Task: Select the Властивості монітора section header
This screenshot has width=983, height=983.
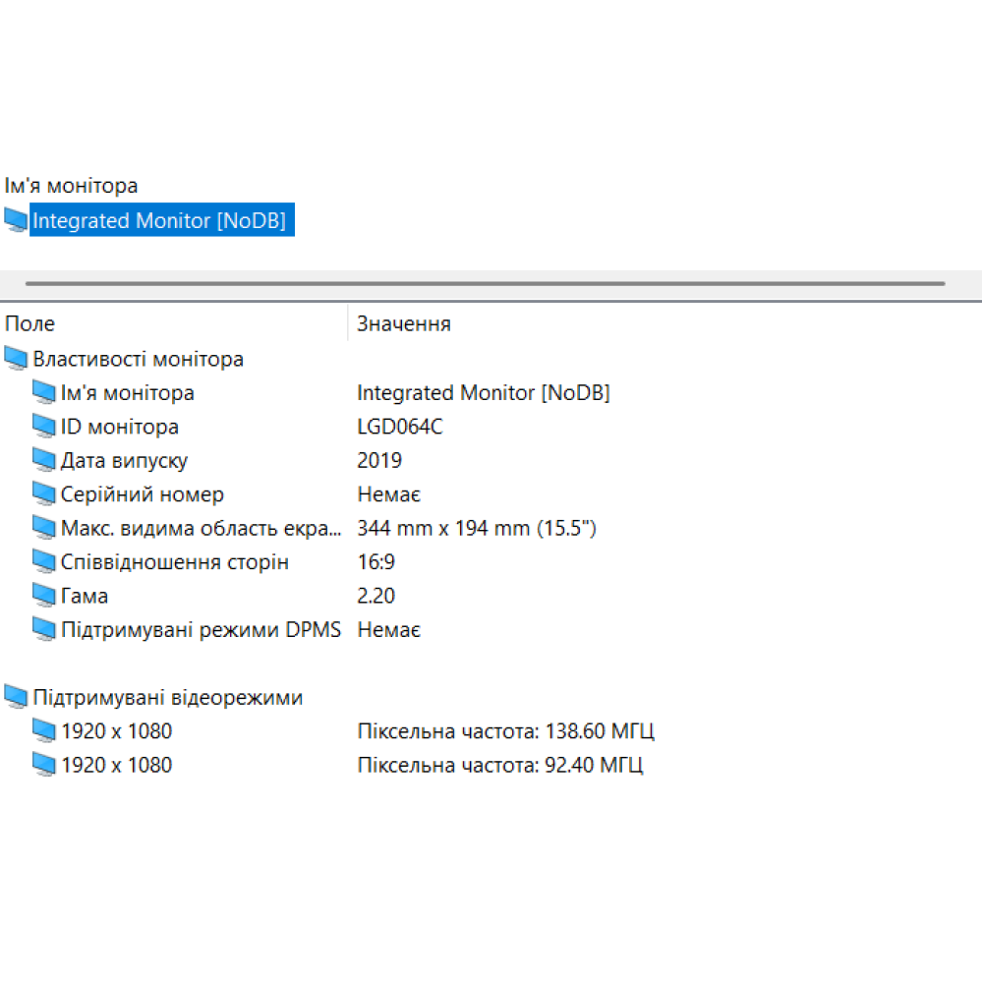Action: [x=139, y=358]
